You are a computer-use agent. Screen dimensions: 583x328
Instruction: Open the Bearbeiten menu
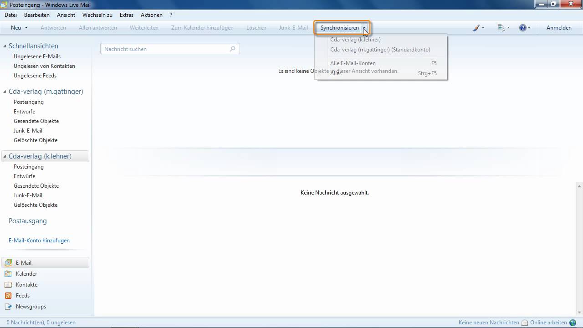(x=37, y=15)
